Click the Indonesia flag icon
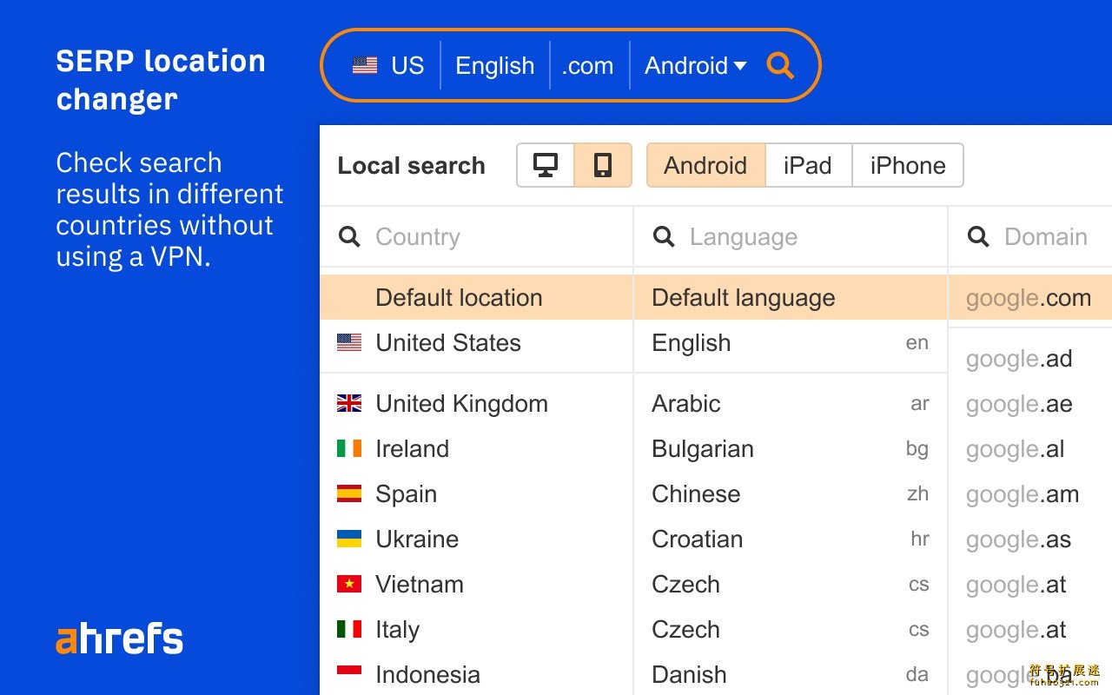This screenshot has width=1112, height=695. pyautogui.click(x=349, y=674)
